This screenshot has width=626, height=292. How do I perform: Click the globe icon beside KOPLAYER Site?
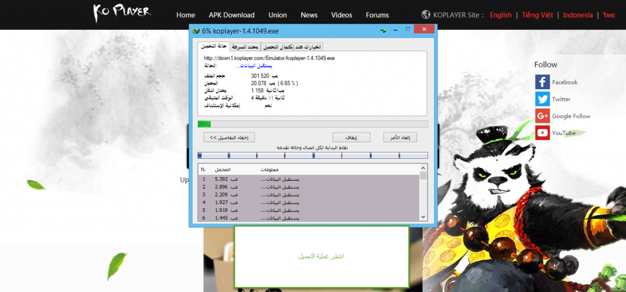pos(425,15)
